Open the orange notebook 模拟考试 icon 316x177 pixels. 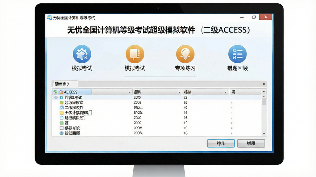click(x=135, y=54)
